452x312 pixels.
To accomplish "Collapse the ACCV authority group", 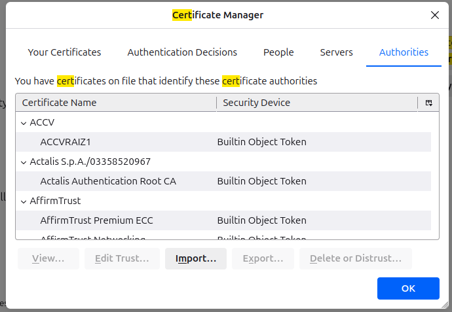I will (24, 122).
